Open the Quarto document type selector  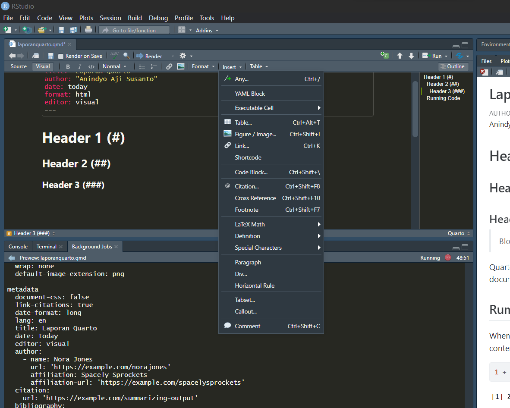coord(459,233)
